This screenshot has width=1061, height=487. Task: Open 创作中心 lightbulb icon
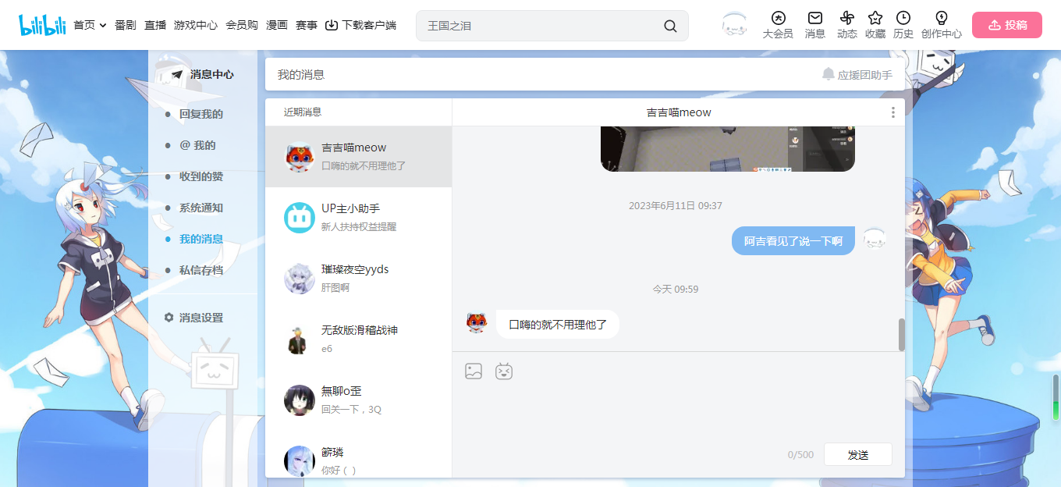click(942, 25)
